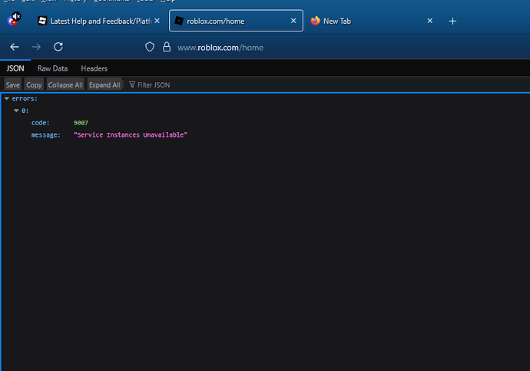Click "Service Instances Unavailable" message value
This screenshot has width=530, height=371.
click(x=131, y=135)
